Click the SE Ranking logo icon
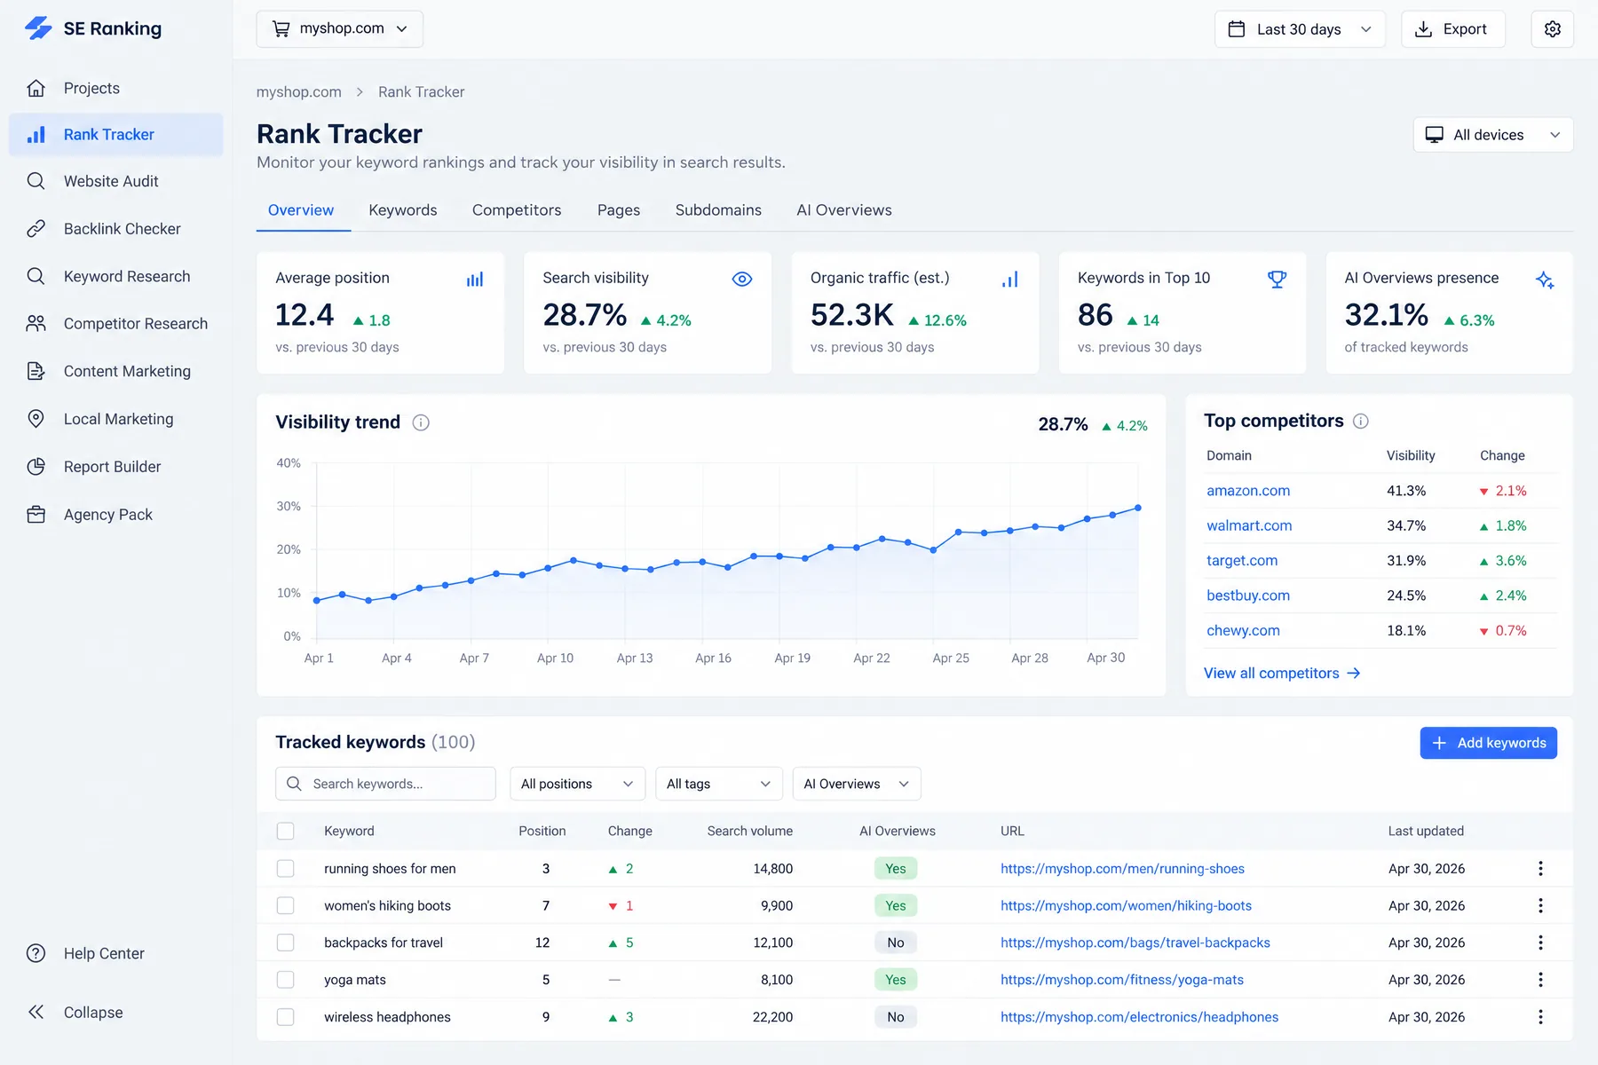 pos(38,28)
